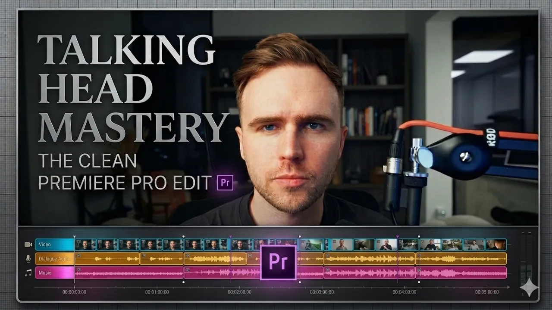Click the video camera icon beside the Video track
The height and width of the screenshot is (310, 552).
(x=28, y=245)
